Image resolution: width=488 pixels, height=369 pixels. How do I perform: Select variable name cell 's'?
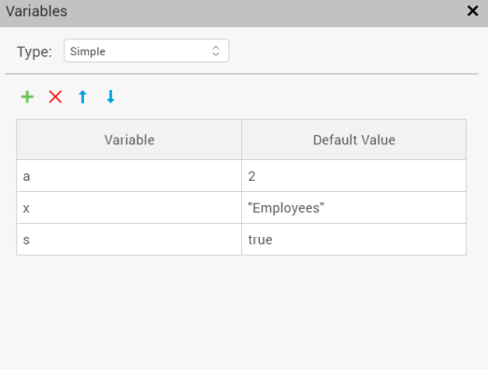click(129, 240)
